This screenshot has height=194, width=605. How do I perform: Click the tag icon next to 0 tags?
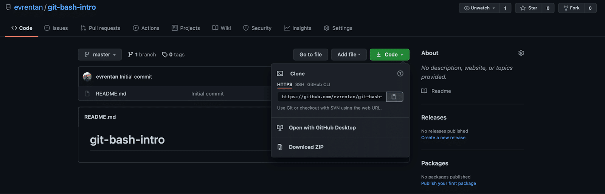click(165, 55)
